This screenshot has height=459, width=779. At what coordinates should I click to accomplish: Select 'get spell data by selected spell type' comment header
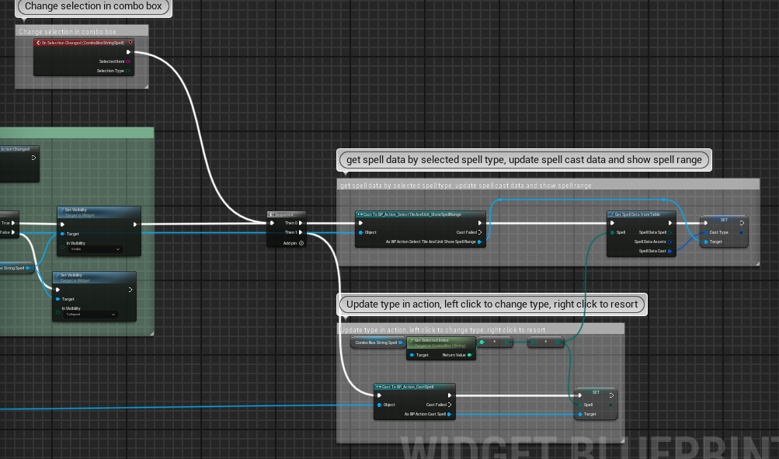tap(548, 186)
